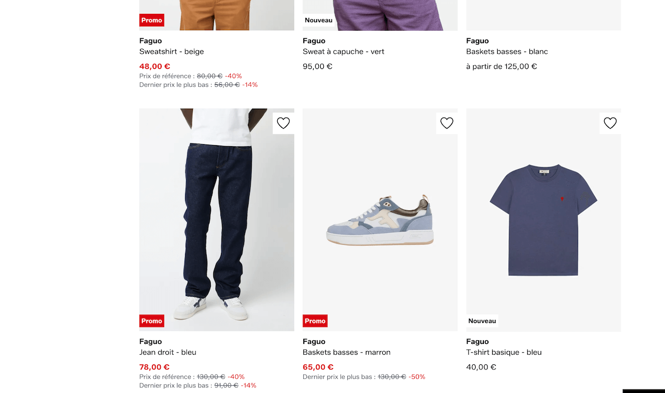Click the blue t-shirt image

[x=543, y=220]
